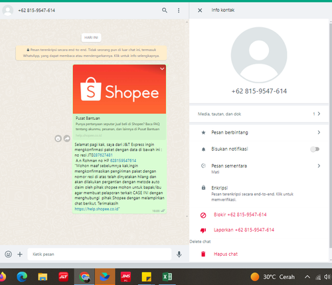Focus the Ketik pesan input field

[x=100, y=254]
